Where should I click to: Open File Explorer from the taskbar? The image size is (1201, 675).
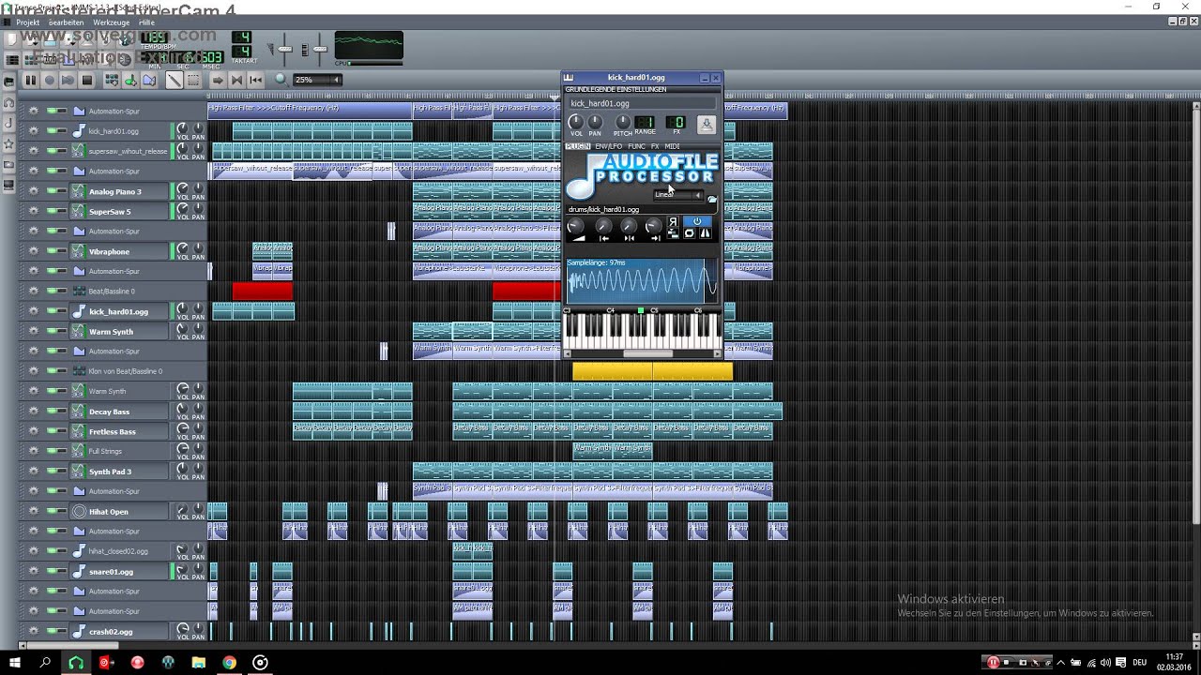pos(198,663)
